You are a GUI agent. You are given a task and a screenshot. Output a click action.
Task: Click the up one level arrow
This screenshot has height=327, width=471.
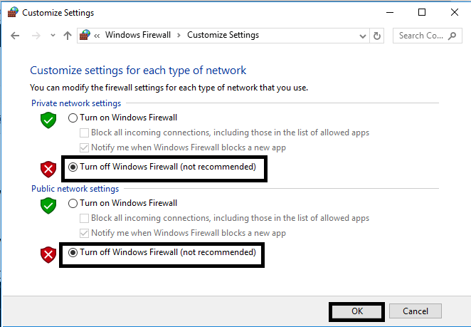click(x=68, y=36)
